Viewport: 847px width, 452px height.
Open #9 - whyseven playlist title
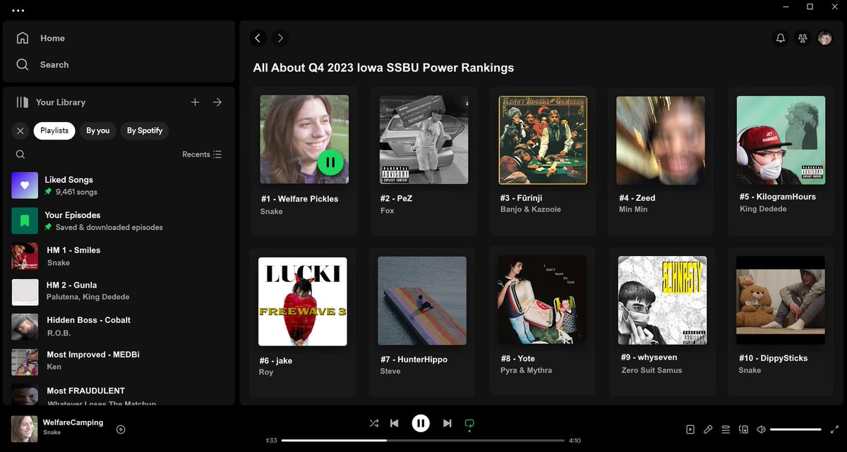coord(649,358)
